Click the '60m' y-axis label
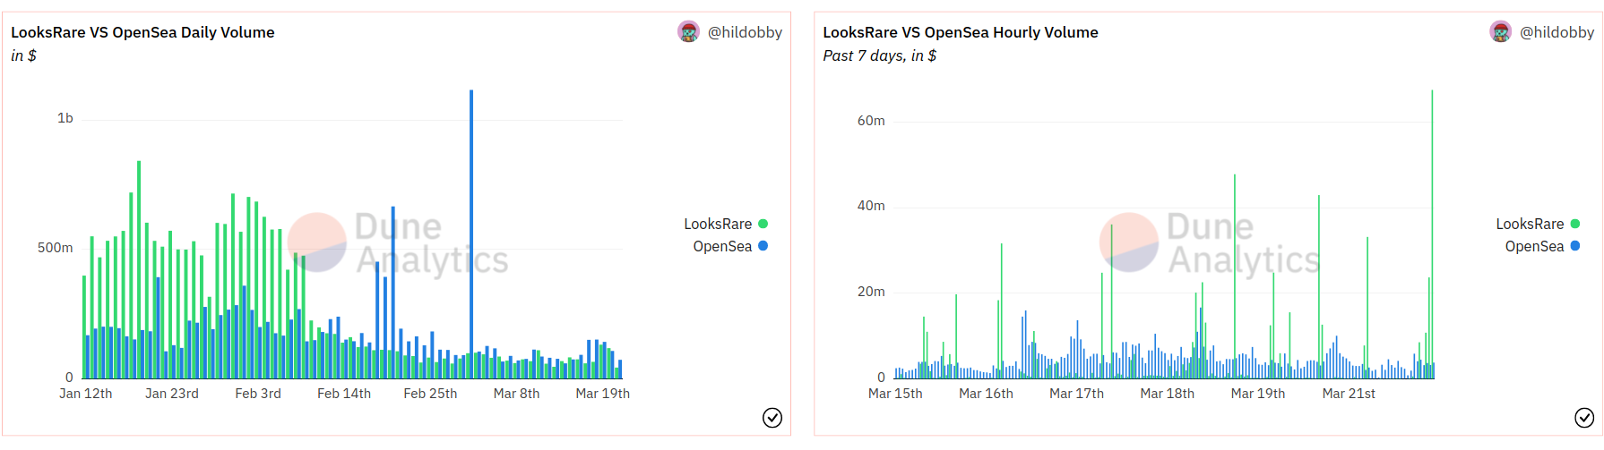The height and width of the screenshot is (450, 1604). coord(871,121)
